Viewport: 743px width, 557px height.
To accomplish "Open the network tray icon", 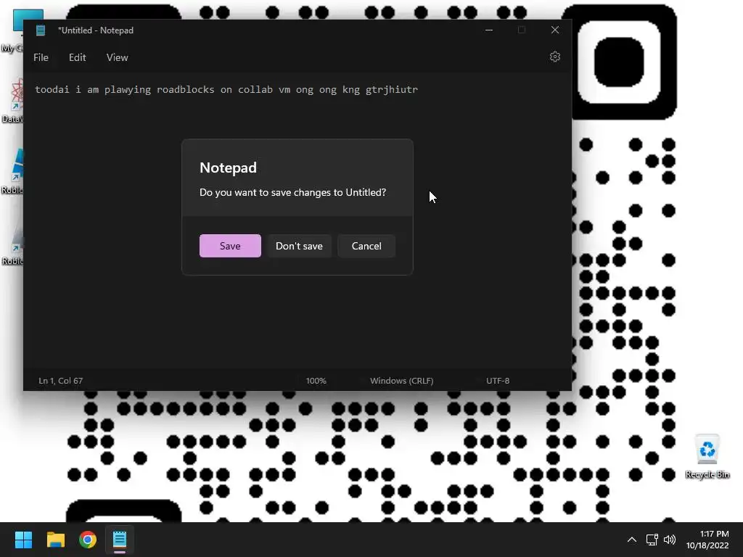I will 652,540.
